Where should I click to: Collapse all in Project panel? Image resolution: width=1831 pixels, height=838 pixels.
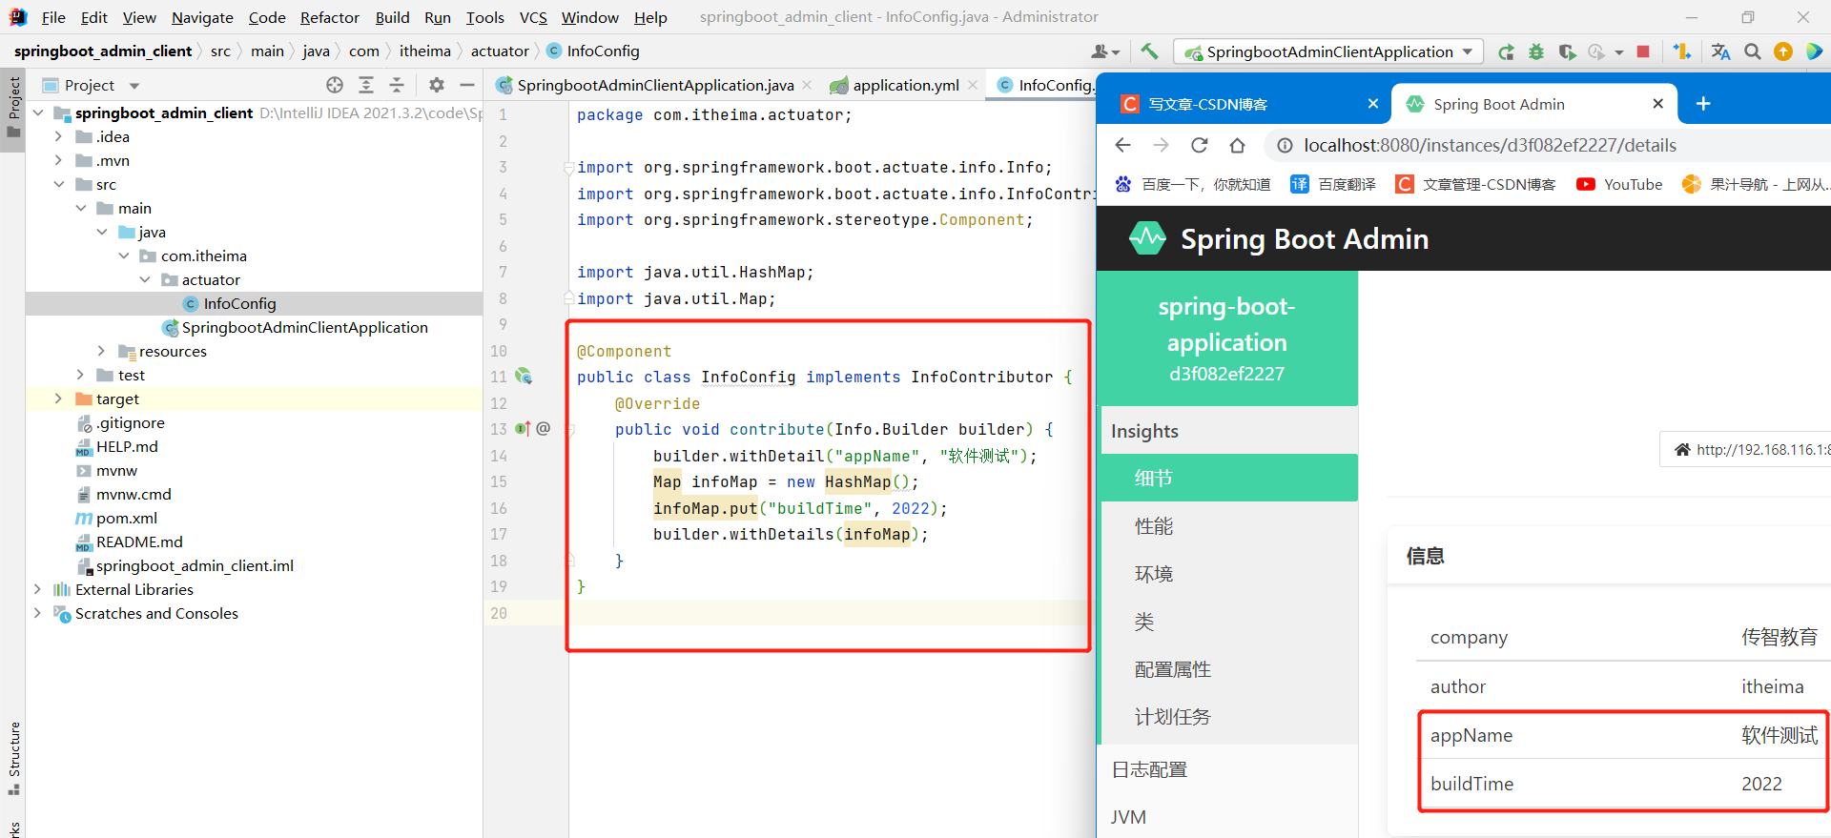point(397,85)
